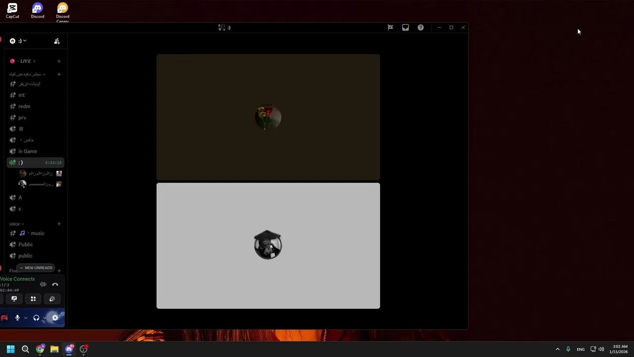Open taskbar volume control
The image size is (634, 357).
(601, 349)
